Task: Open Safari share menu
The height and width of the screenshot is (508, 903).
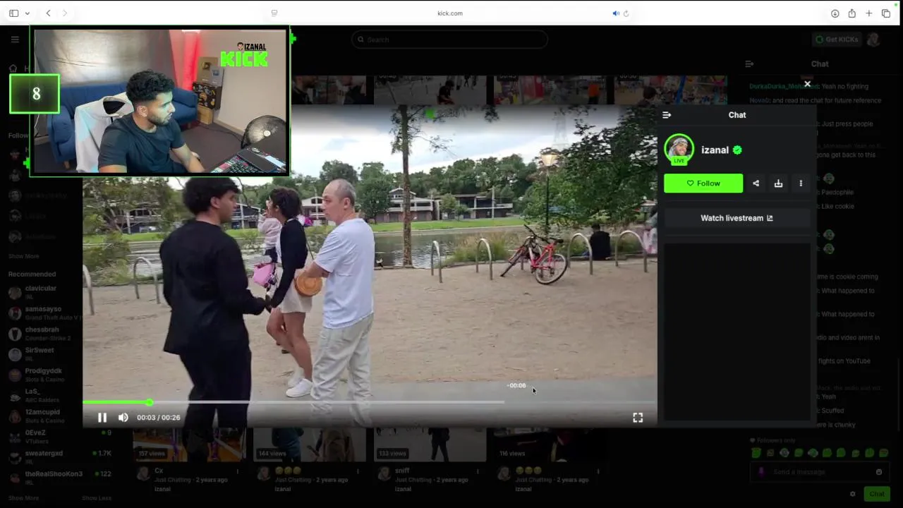Action: point(852,13)
